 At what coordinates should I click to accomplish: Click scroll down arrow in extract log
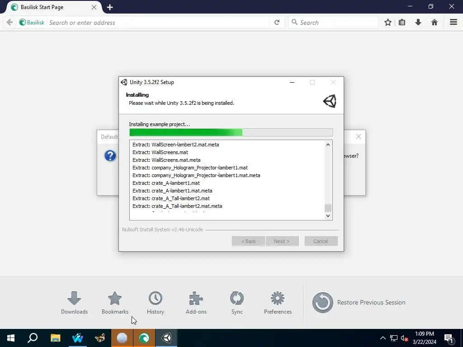tap(328, 216)
